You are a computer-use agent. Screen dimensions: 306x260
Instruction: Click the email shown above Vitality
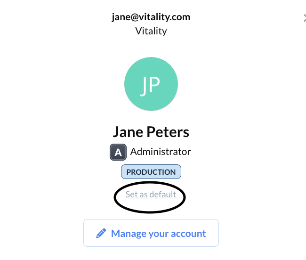[x=151, y=17]
